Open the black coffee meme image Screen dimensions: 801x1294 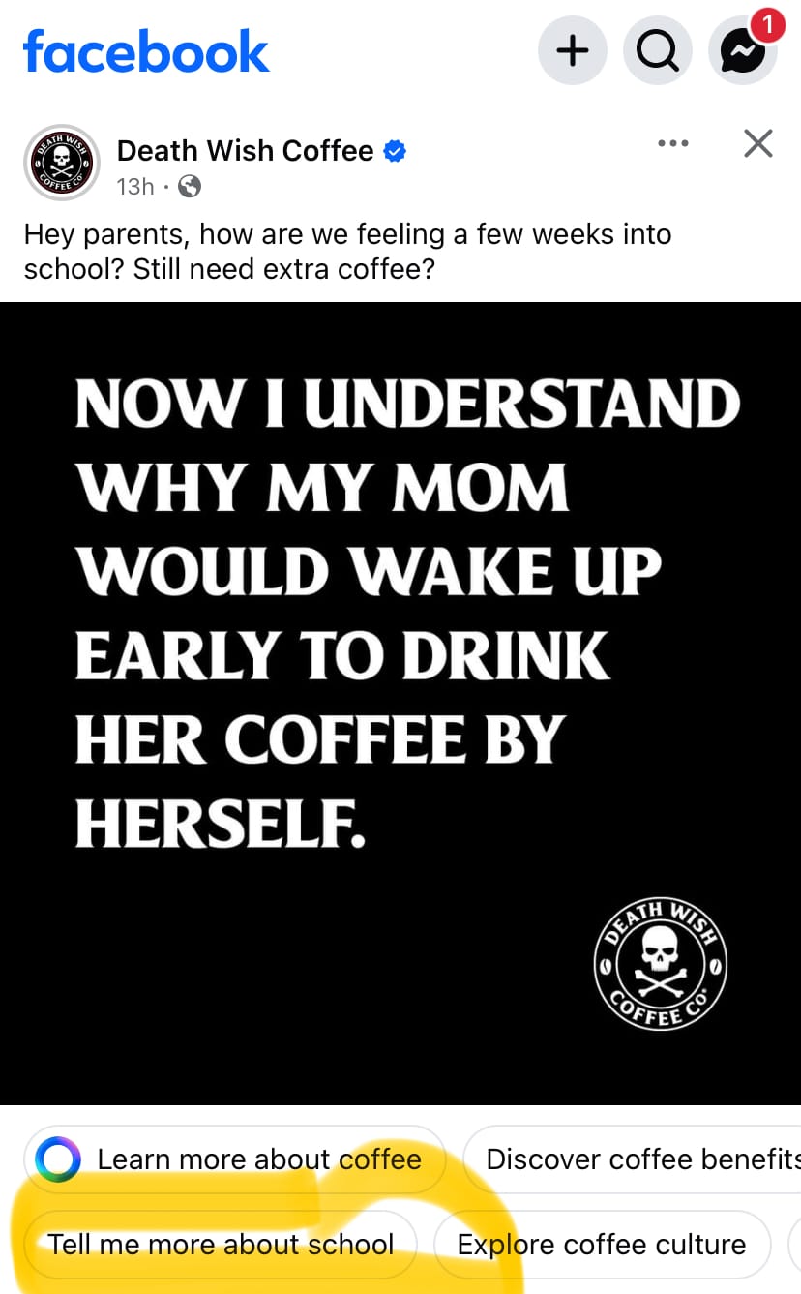pyautogui.click(x=400, y=703)
